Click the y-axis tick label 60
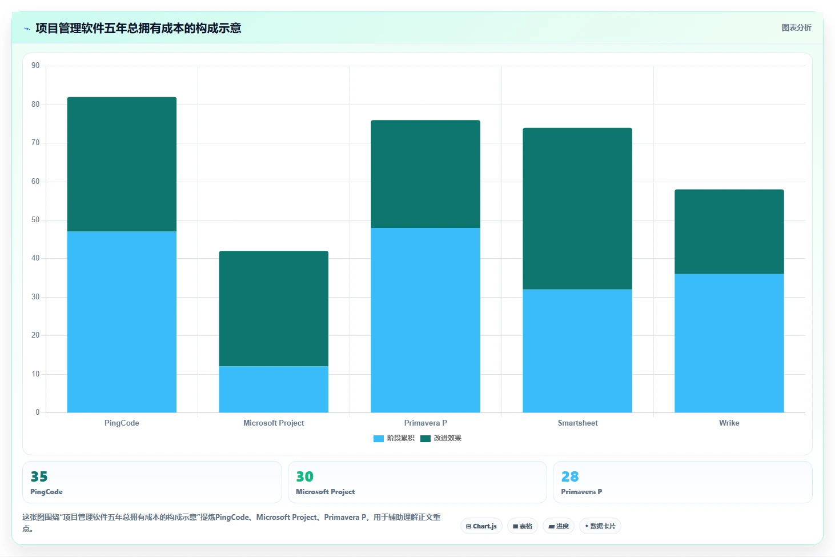The height and width of the screenshot is (557, 835). tap(35, 181)
